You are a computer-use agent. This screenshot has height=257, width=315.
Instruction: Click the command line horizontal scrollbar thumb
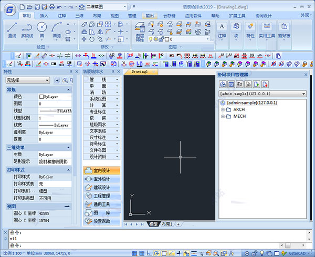(288, 245)
